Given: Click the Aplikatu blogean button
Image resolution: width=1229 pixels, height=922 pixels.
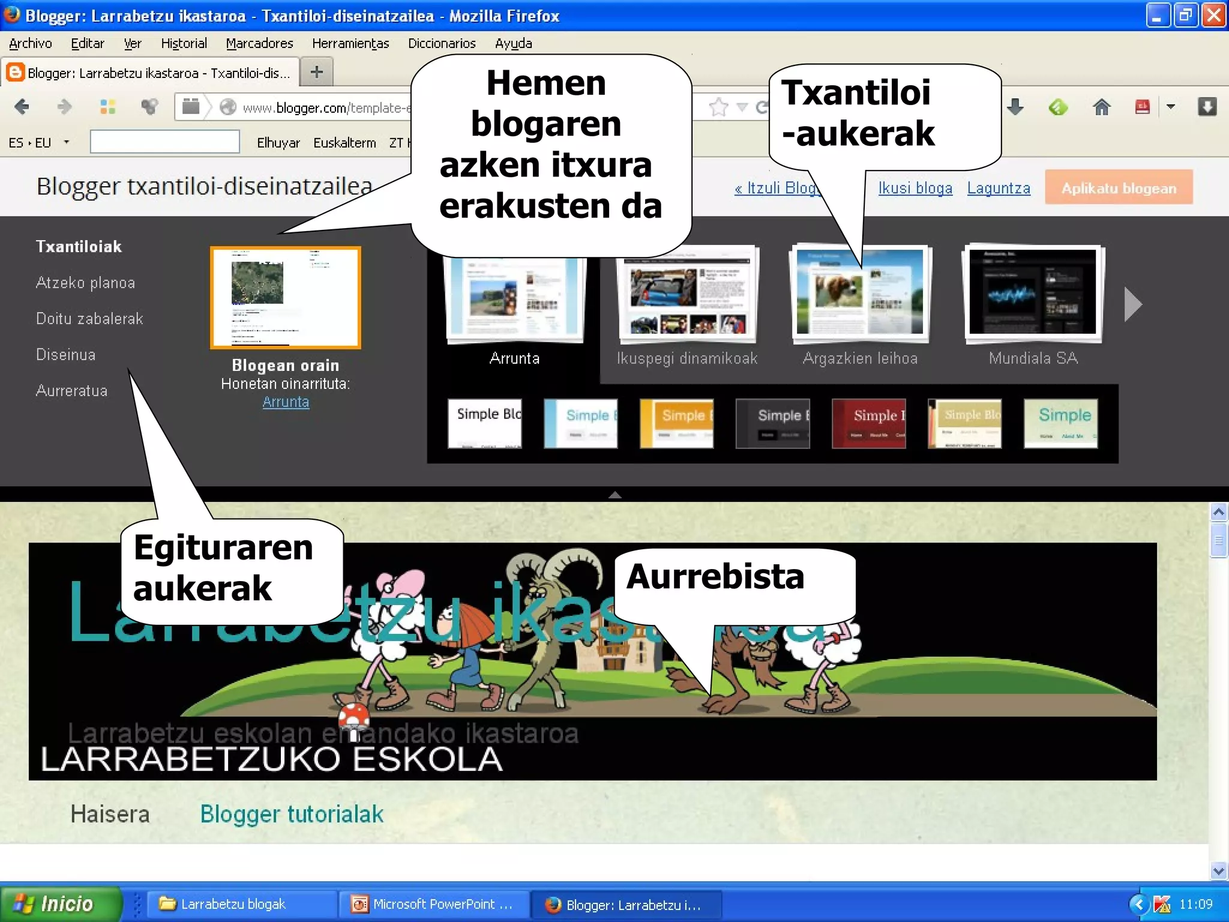Looking at the screenshot, I should coord(1119,188).
